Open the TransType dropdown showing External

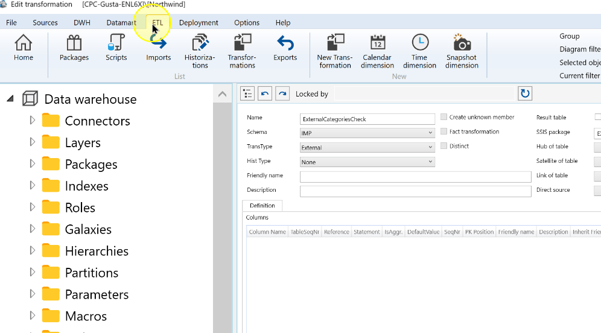point(367,148)
